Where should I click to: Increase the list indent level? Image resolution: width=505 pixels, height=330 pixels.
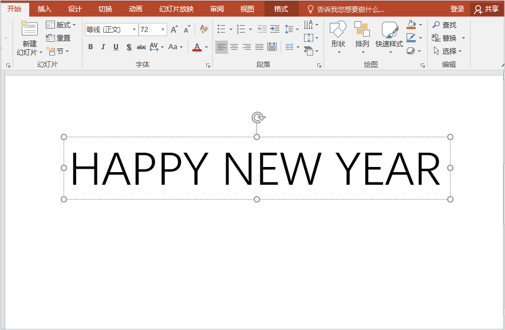coord(275,29)
